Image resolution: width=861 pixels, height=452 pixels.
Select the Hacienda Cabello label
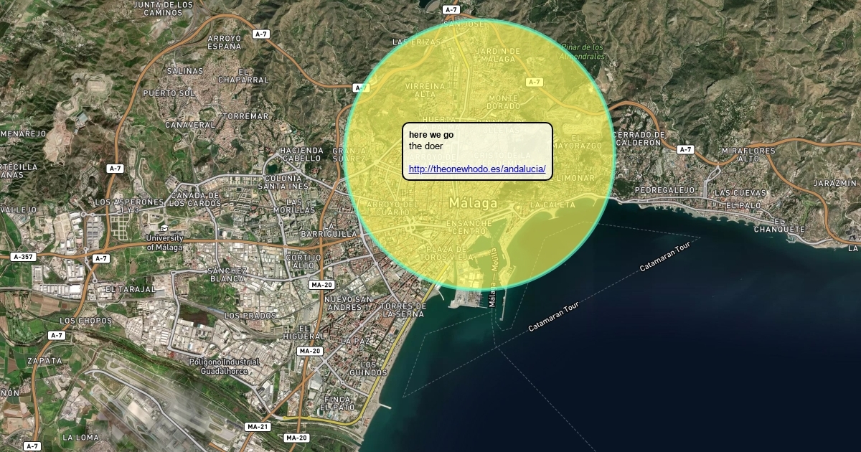(301, 154)
